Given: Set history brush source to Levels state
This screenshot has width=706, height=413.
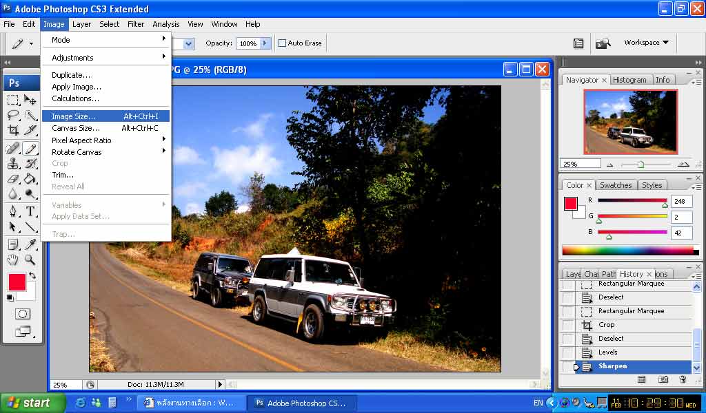Looking at the screenshot, I should [x=568, y=352].
